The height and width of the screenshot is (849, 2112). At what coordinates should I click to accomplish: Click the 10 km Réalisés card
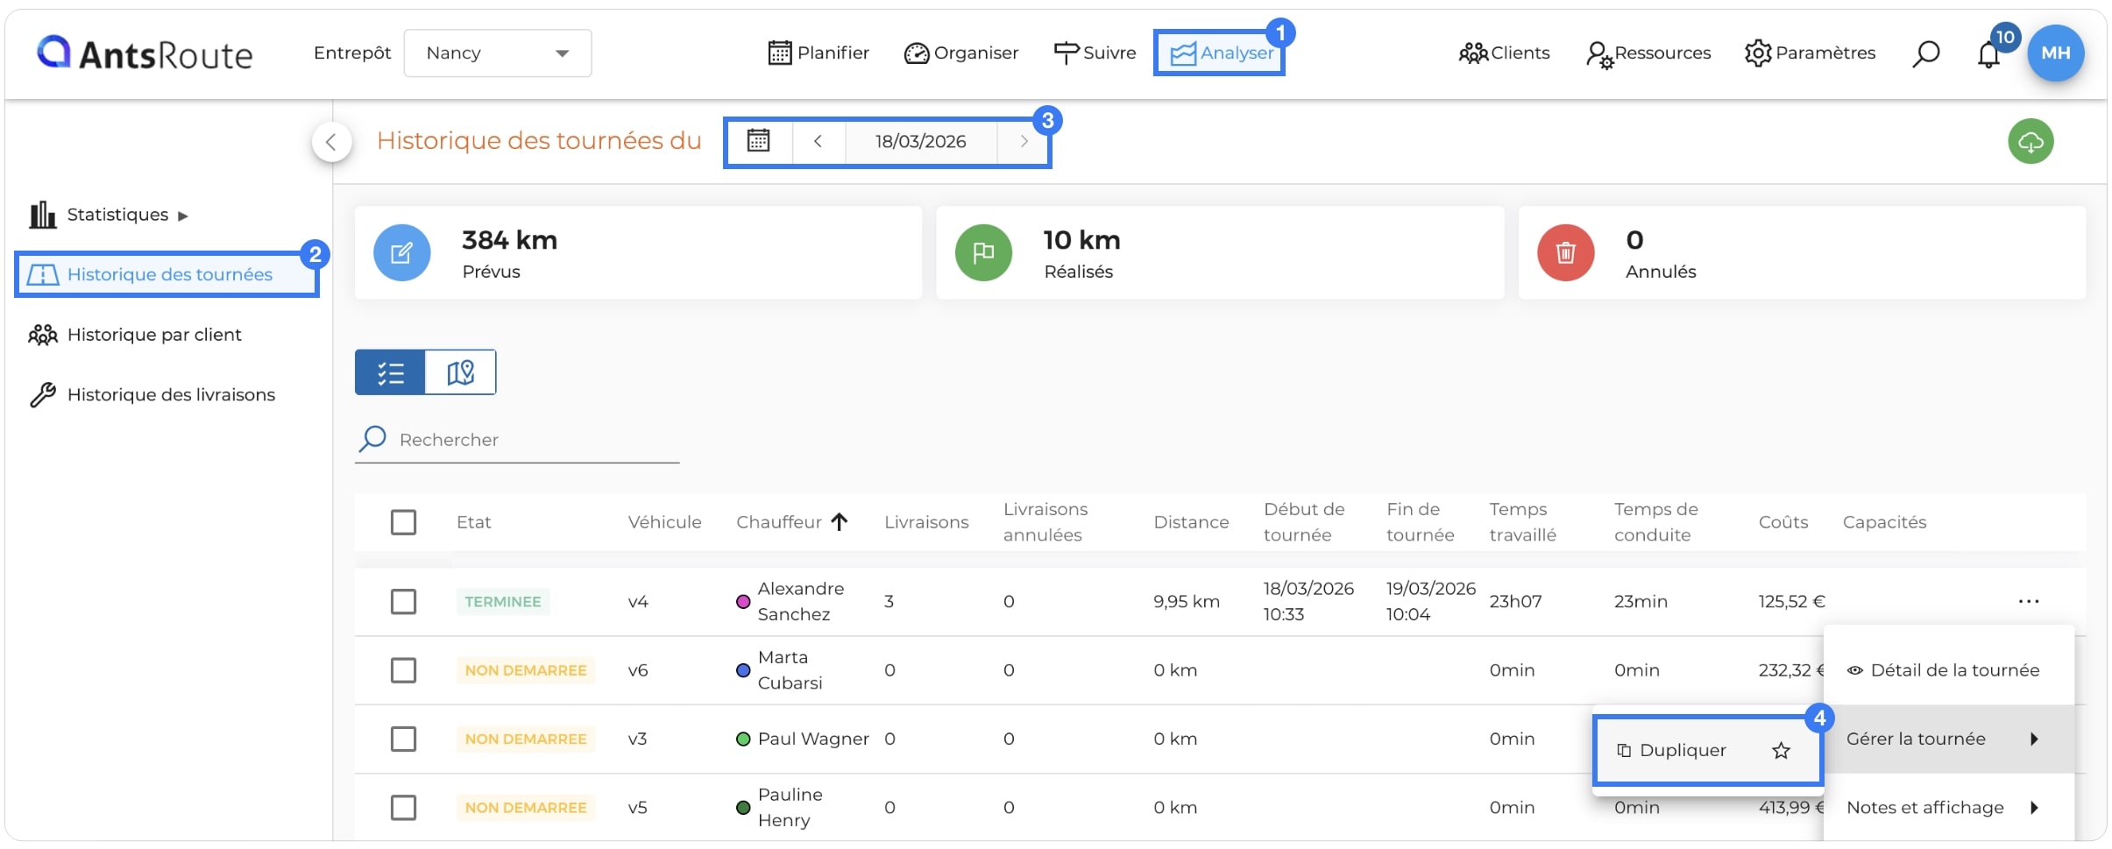tap(1220, 253)
